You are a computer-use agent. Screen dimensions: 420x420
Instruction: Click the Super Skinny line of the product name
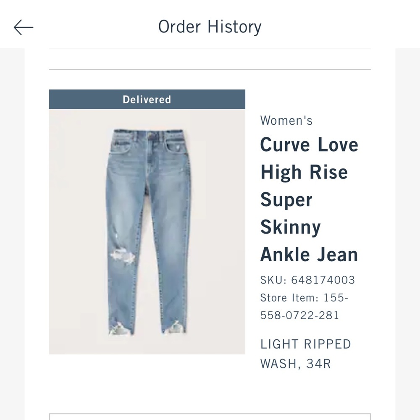[286, 199]
